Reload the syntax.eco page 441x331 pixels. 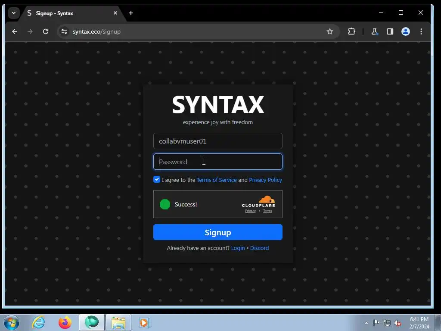46,31
